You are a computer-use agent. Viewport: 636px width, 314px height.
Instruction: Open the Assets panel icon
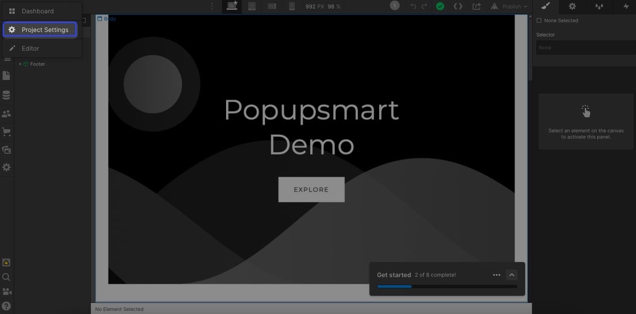(x=6, y=150)
